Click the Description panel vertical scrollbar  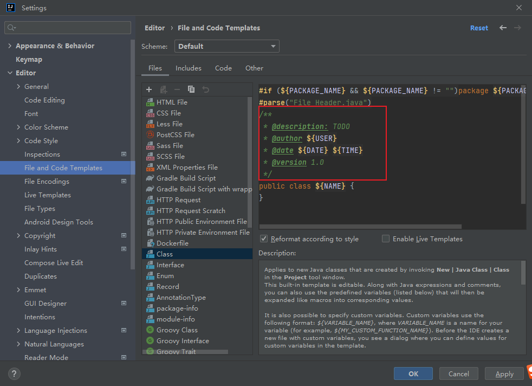(x=523, y=273)
